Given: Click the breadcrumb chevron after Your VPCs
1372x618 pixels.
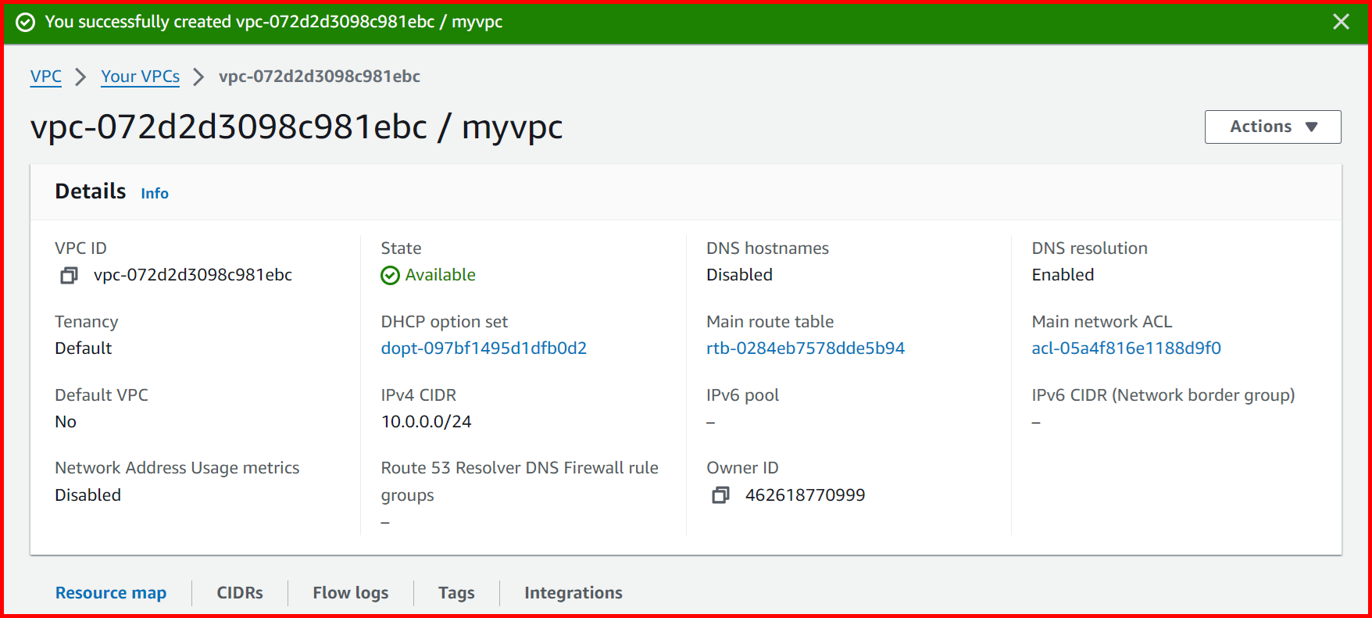Looking at the screenshot, I should coord(198,77).
